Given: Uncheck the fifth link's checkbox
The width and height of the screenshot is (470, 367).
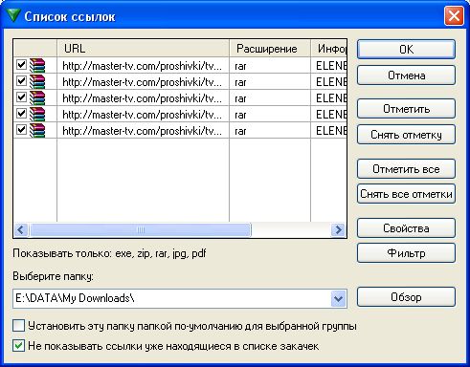Looking at the screenshot, I should point(21,130).
